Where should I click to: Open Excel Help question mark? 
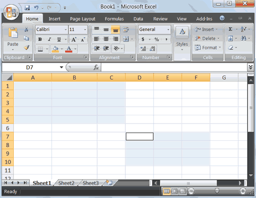pos(222,18)
